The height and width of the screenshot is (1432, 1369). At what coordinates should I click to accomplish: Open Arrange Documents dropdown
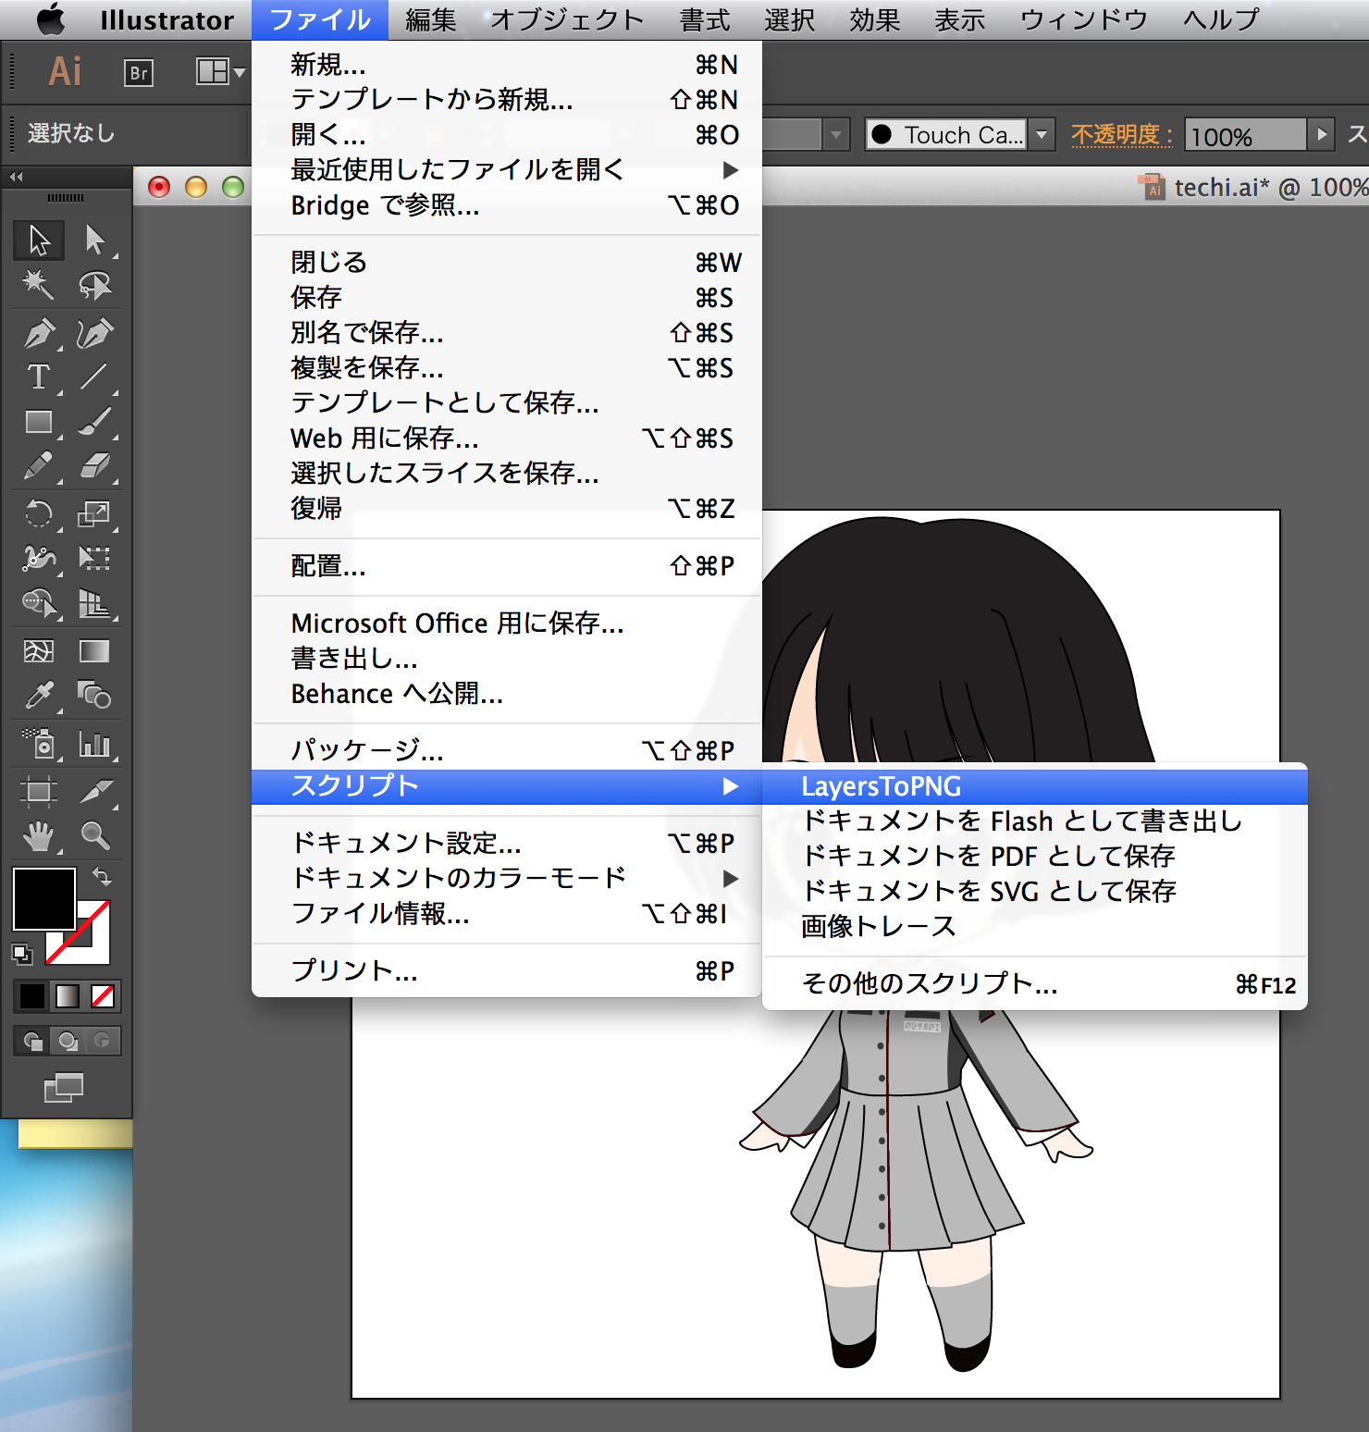220,71
